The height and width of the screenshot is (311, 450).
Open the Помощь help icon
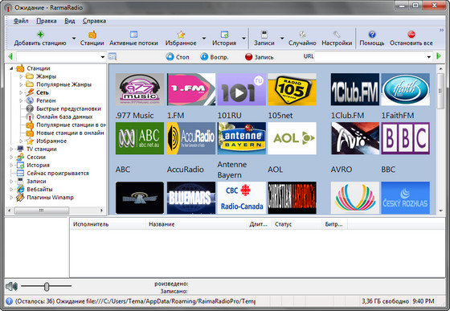pyautogui.click(x=372, y=35)
